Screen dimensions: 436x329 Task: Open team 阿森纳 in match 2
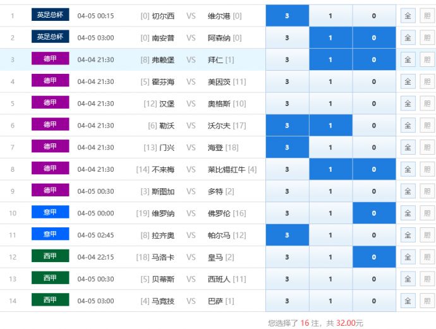[219, 38]
